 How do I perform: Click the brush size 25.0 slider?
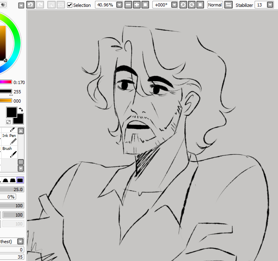12,189
